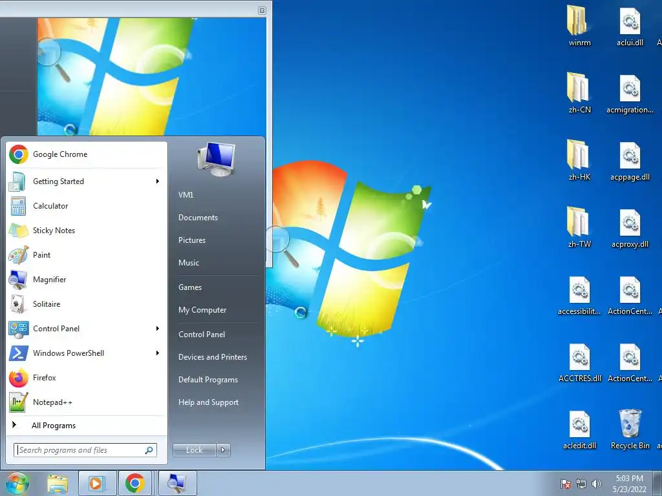Select the zh-TW folder on desktop
Screen dimensions: 662x496
pos(579,227)
